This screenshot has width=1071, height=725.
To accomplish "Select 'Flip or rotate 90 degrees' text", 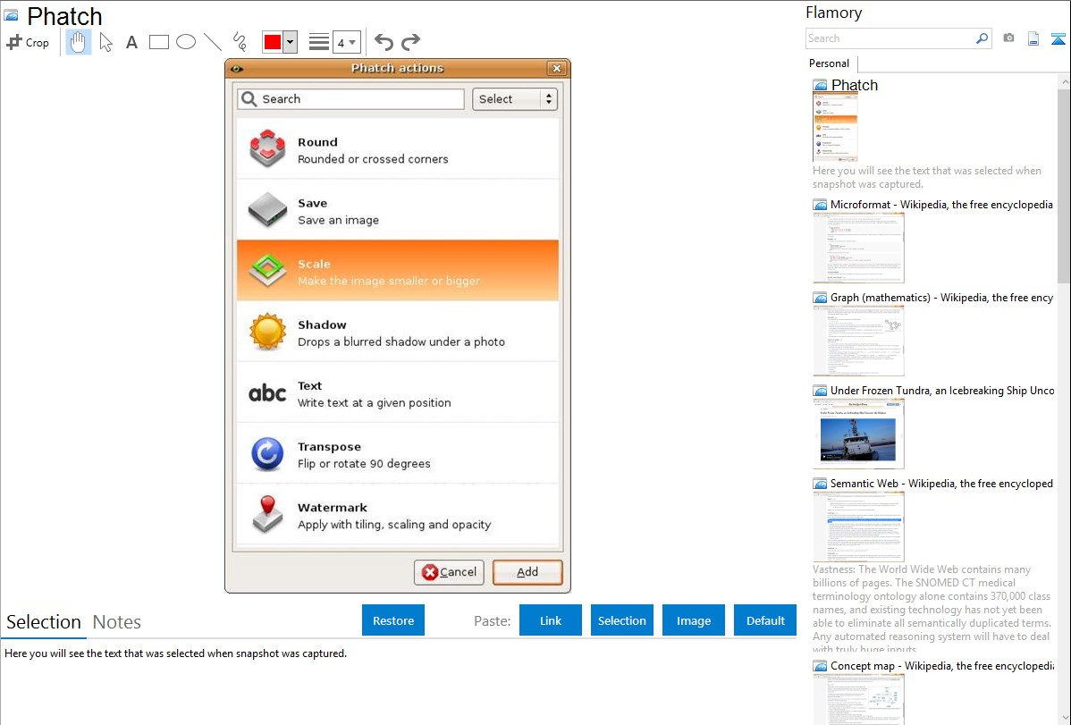I will pos(364,463).
